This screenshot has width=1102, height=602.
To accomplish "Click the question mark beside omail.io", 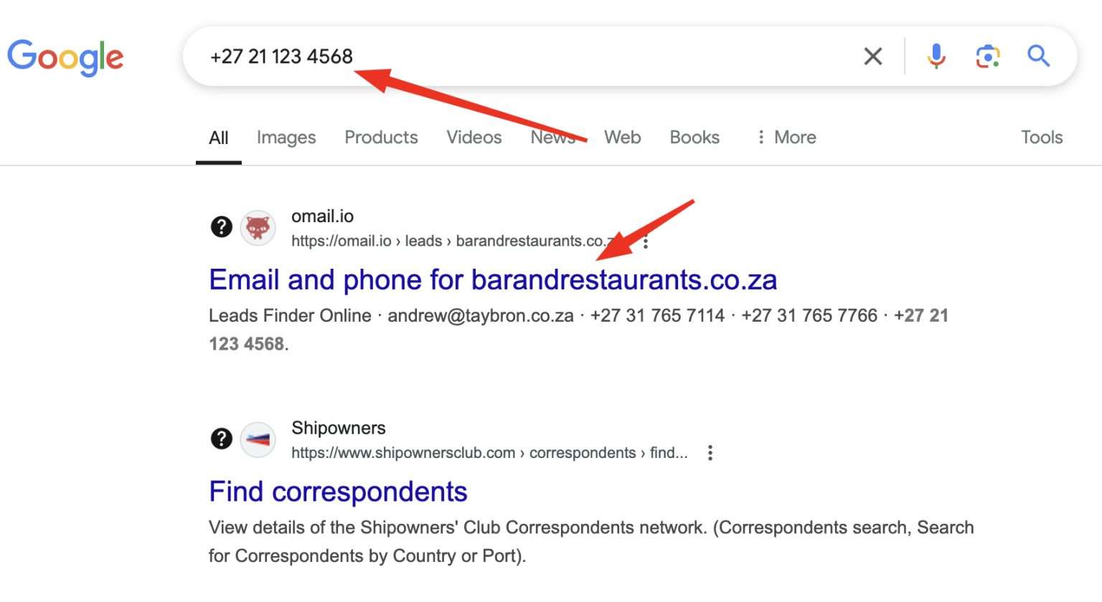I will pos(221,227).
